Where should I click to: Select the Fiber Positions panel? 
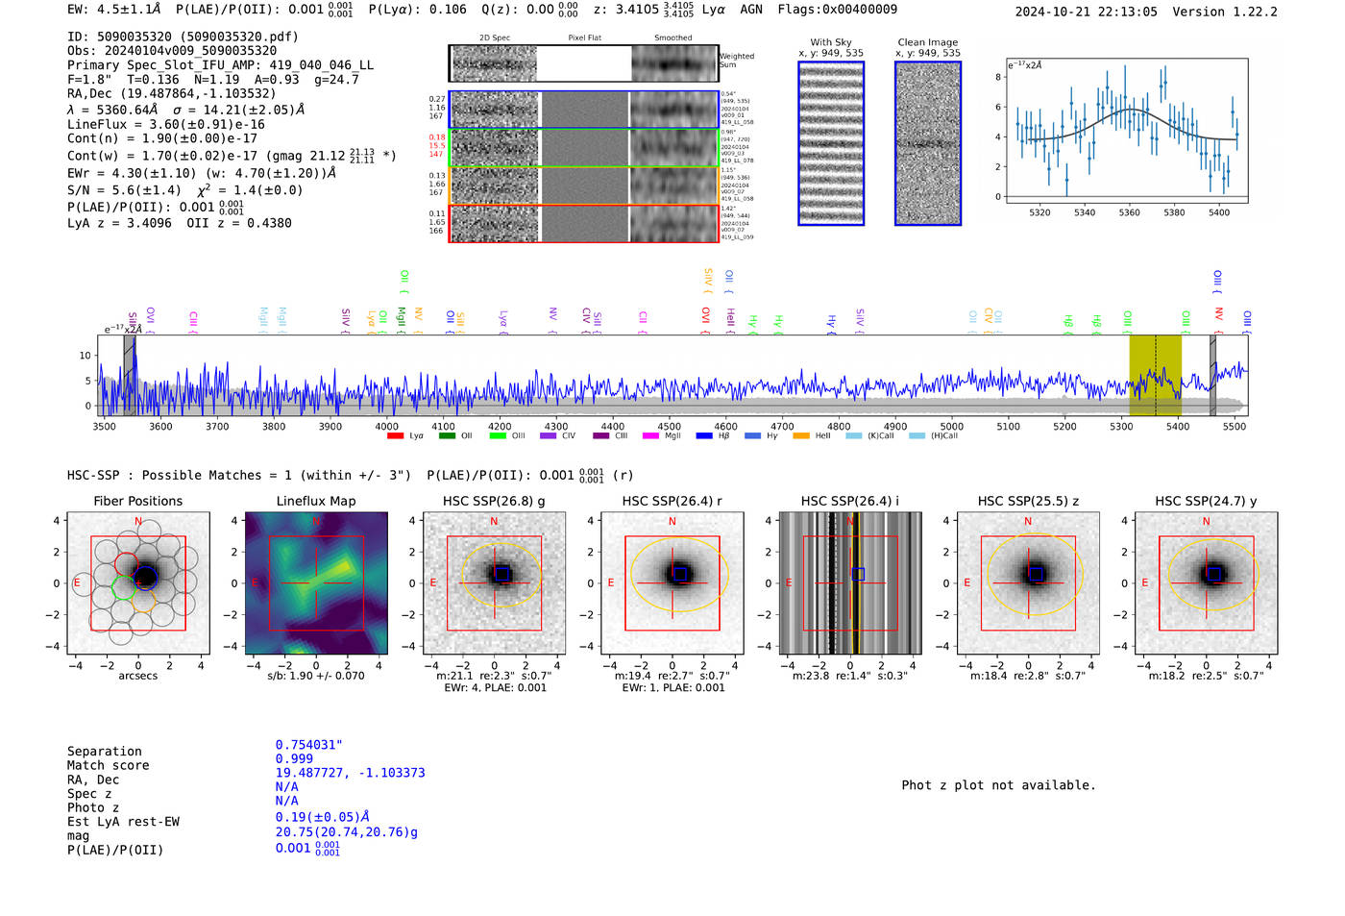(138, 583)
